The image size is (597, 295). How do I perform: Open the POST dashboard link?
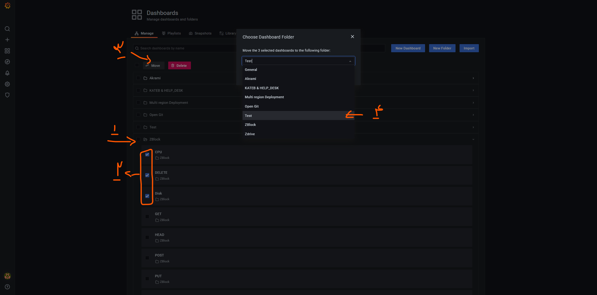pyautogui.click(x=160, y=255)
